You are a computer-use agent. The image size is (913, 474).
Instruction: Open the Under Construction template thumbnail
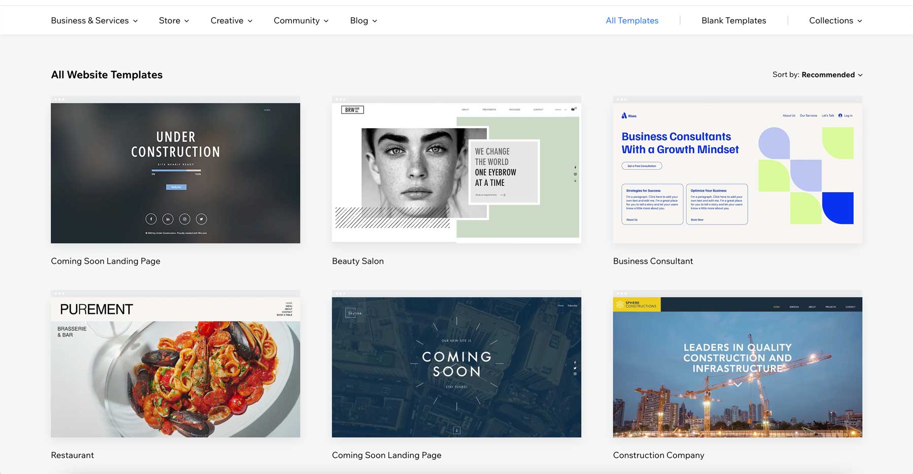(x=175, y=170)
